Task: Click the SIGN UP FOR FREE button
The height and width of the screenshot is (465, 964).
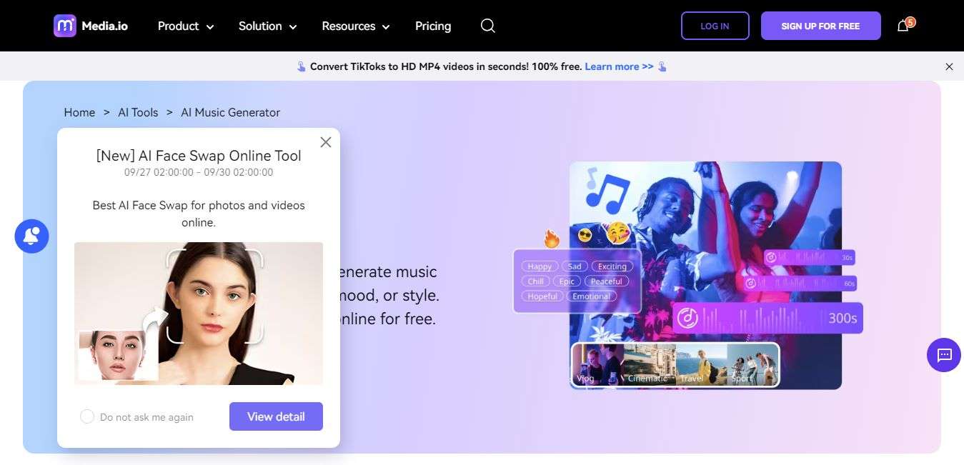Action: tap(820, 26)
